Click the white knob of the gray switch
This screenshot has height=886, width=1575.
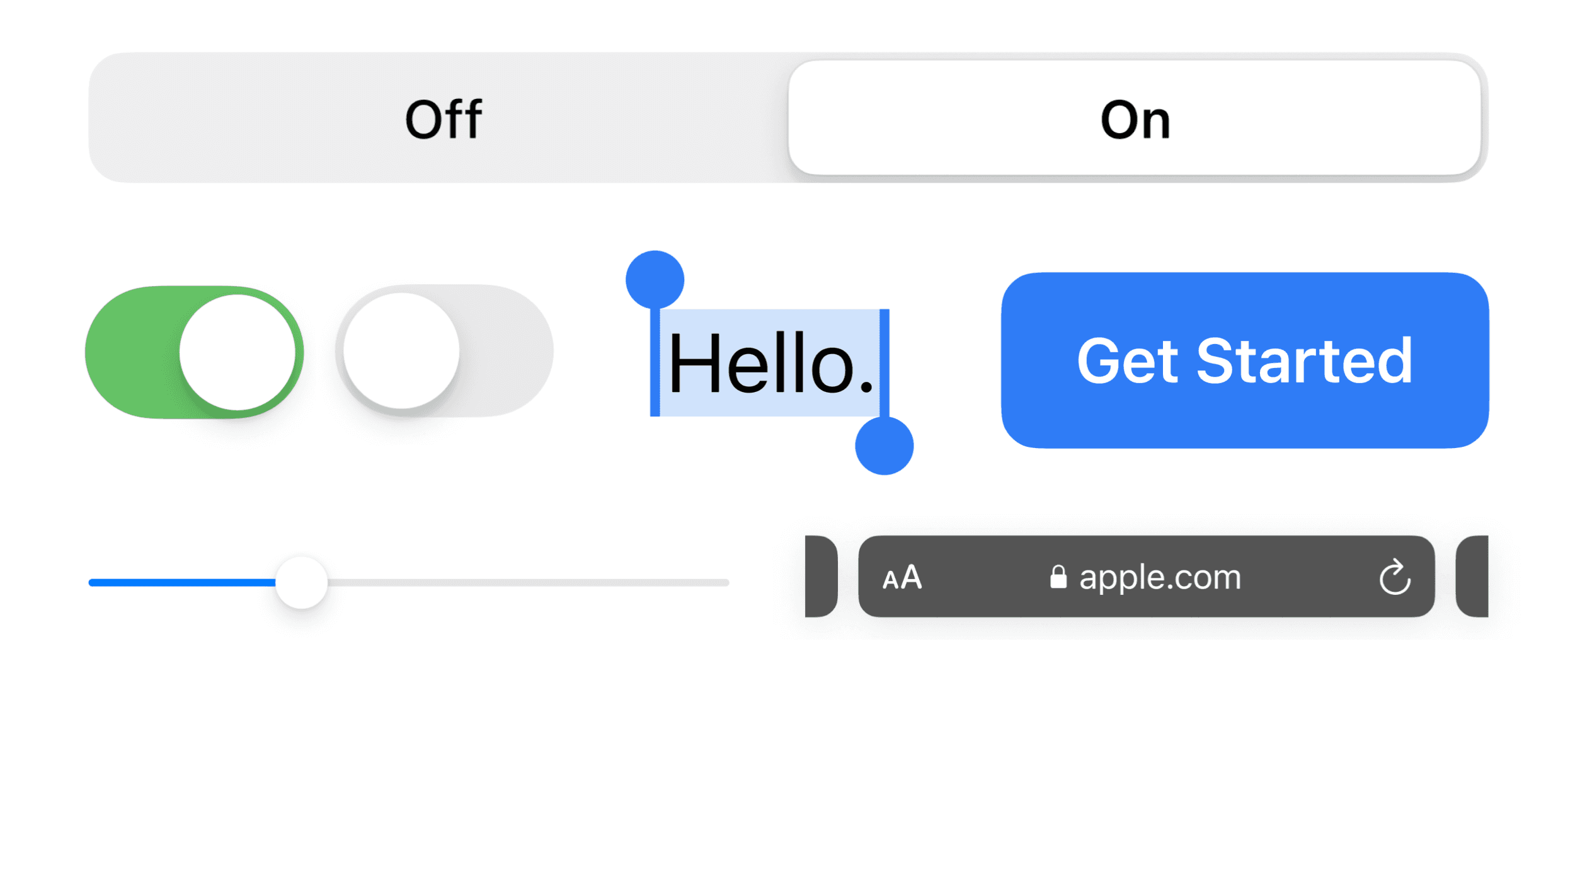point(401,350)
